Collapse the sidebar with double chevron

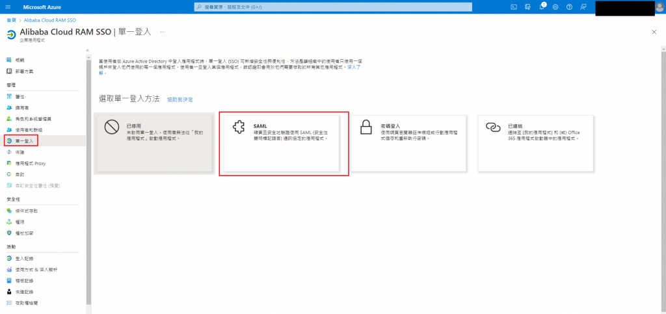(88, 50)
